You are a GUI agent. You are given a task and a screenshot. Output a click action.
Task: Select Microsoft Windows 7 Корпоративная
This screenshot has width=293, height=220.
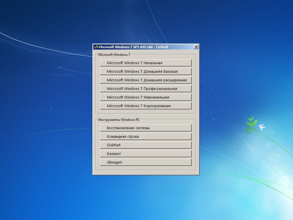[146, 106]
